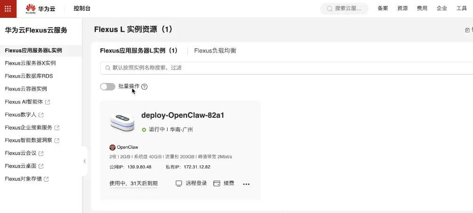The height and width of the screenshot is (213, 473).
Task: Open the more actions ellipsis menu
Action: click(247, 184)
